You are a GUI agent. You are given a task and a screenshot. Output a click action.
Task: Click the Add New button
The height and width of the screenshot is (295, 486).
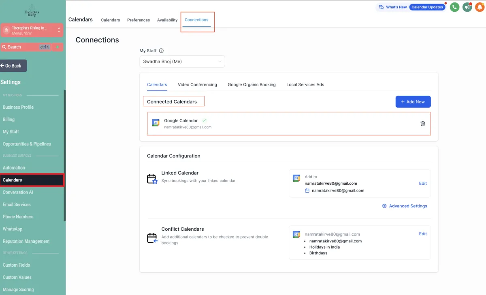pyautogui.click(x=413, y=102)
